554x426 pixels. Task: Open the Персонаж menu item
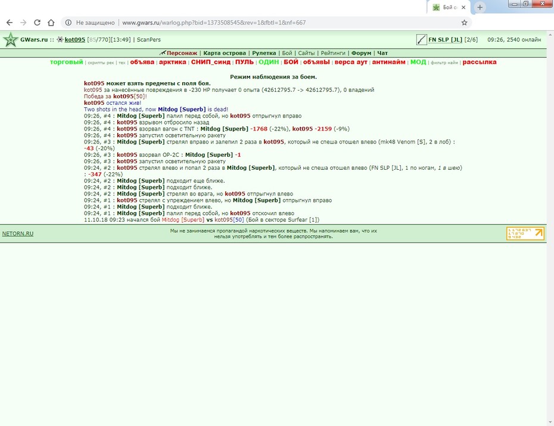click(182, 53)
